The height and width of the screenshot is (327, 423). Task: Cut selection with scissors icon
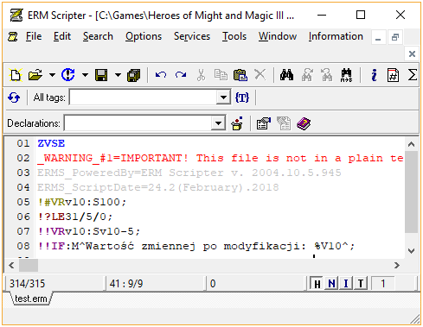point(201,75)
